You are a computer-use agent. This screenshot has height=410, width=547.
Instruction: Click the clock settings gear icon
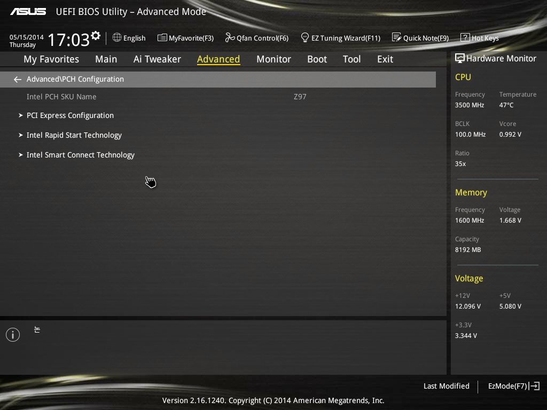tap(96, 36)
